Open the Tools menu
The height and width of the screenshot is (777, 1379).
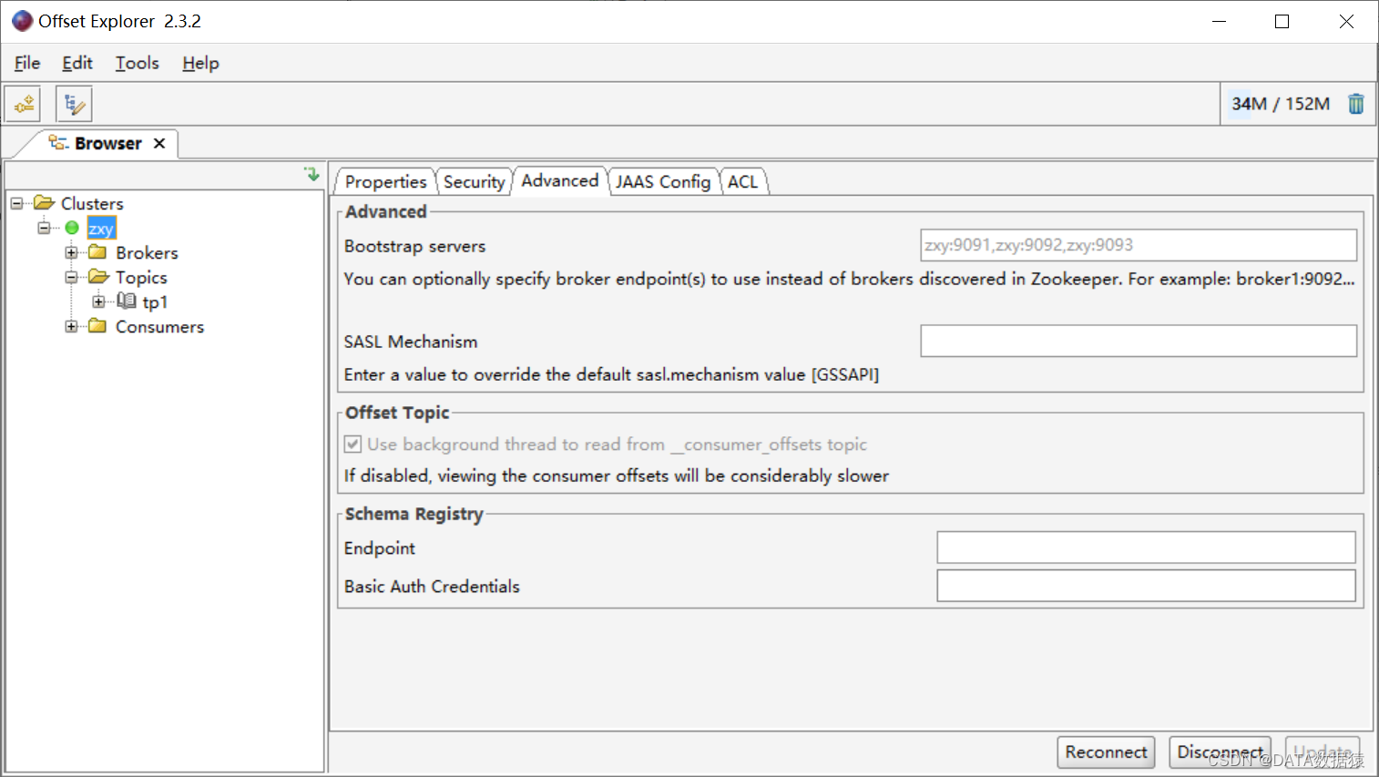point(138,63)
